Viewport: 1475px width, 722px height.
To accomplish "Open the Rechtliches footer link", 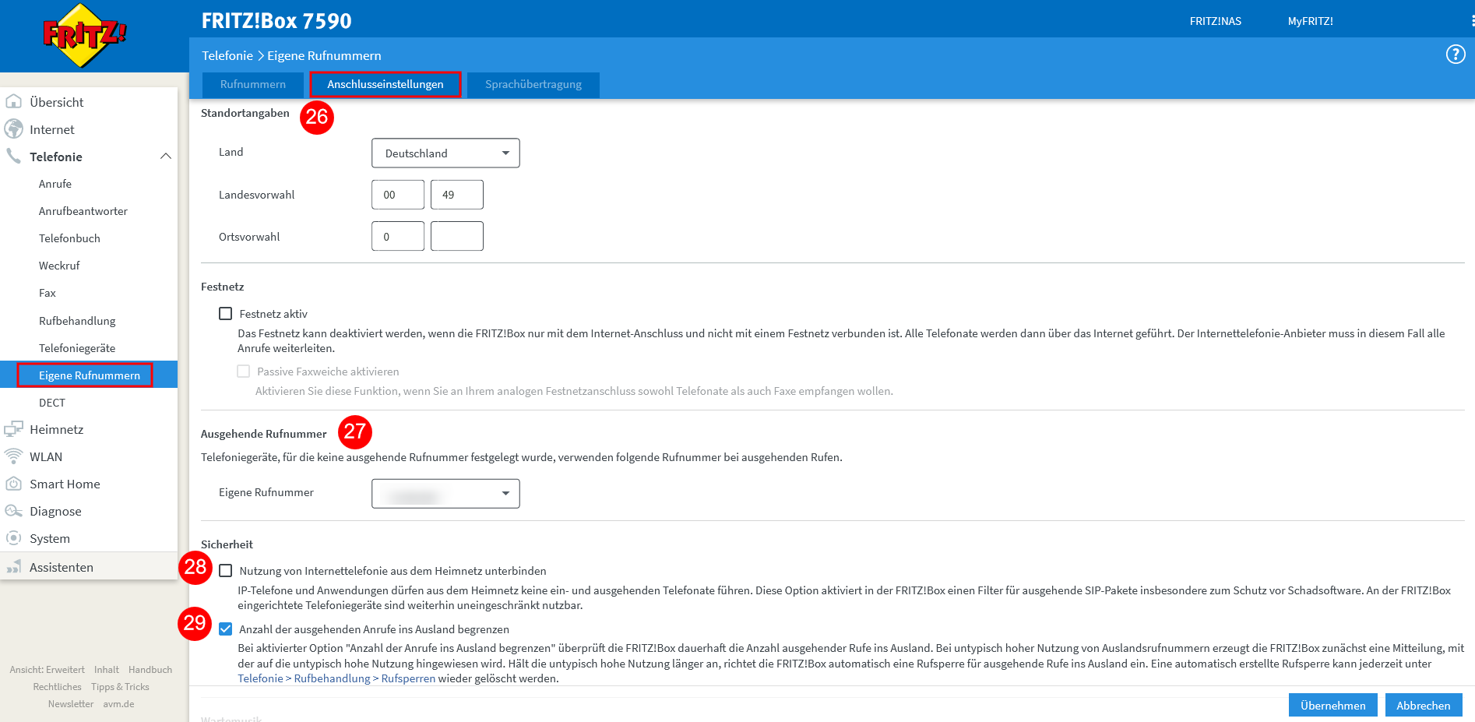I will 57,687.
